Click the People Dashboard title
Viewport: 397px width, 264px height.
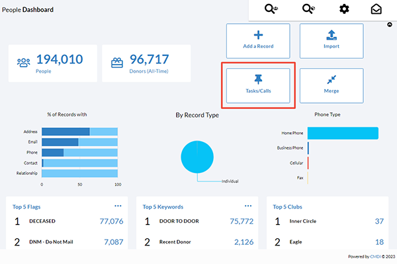(28, 10)
